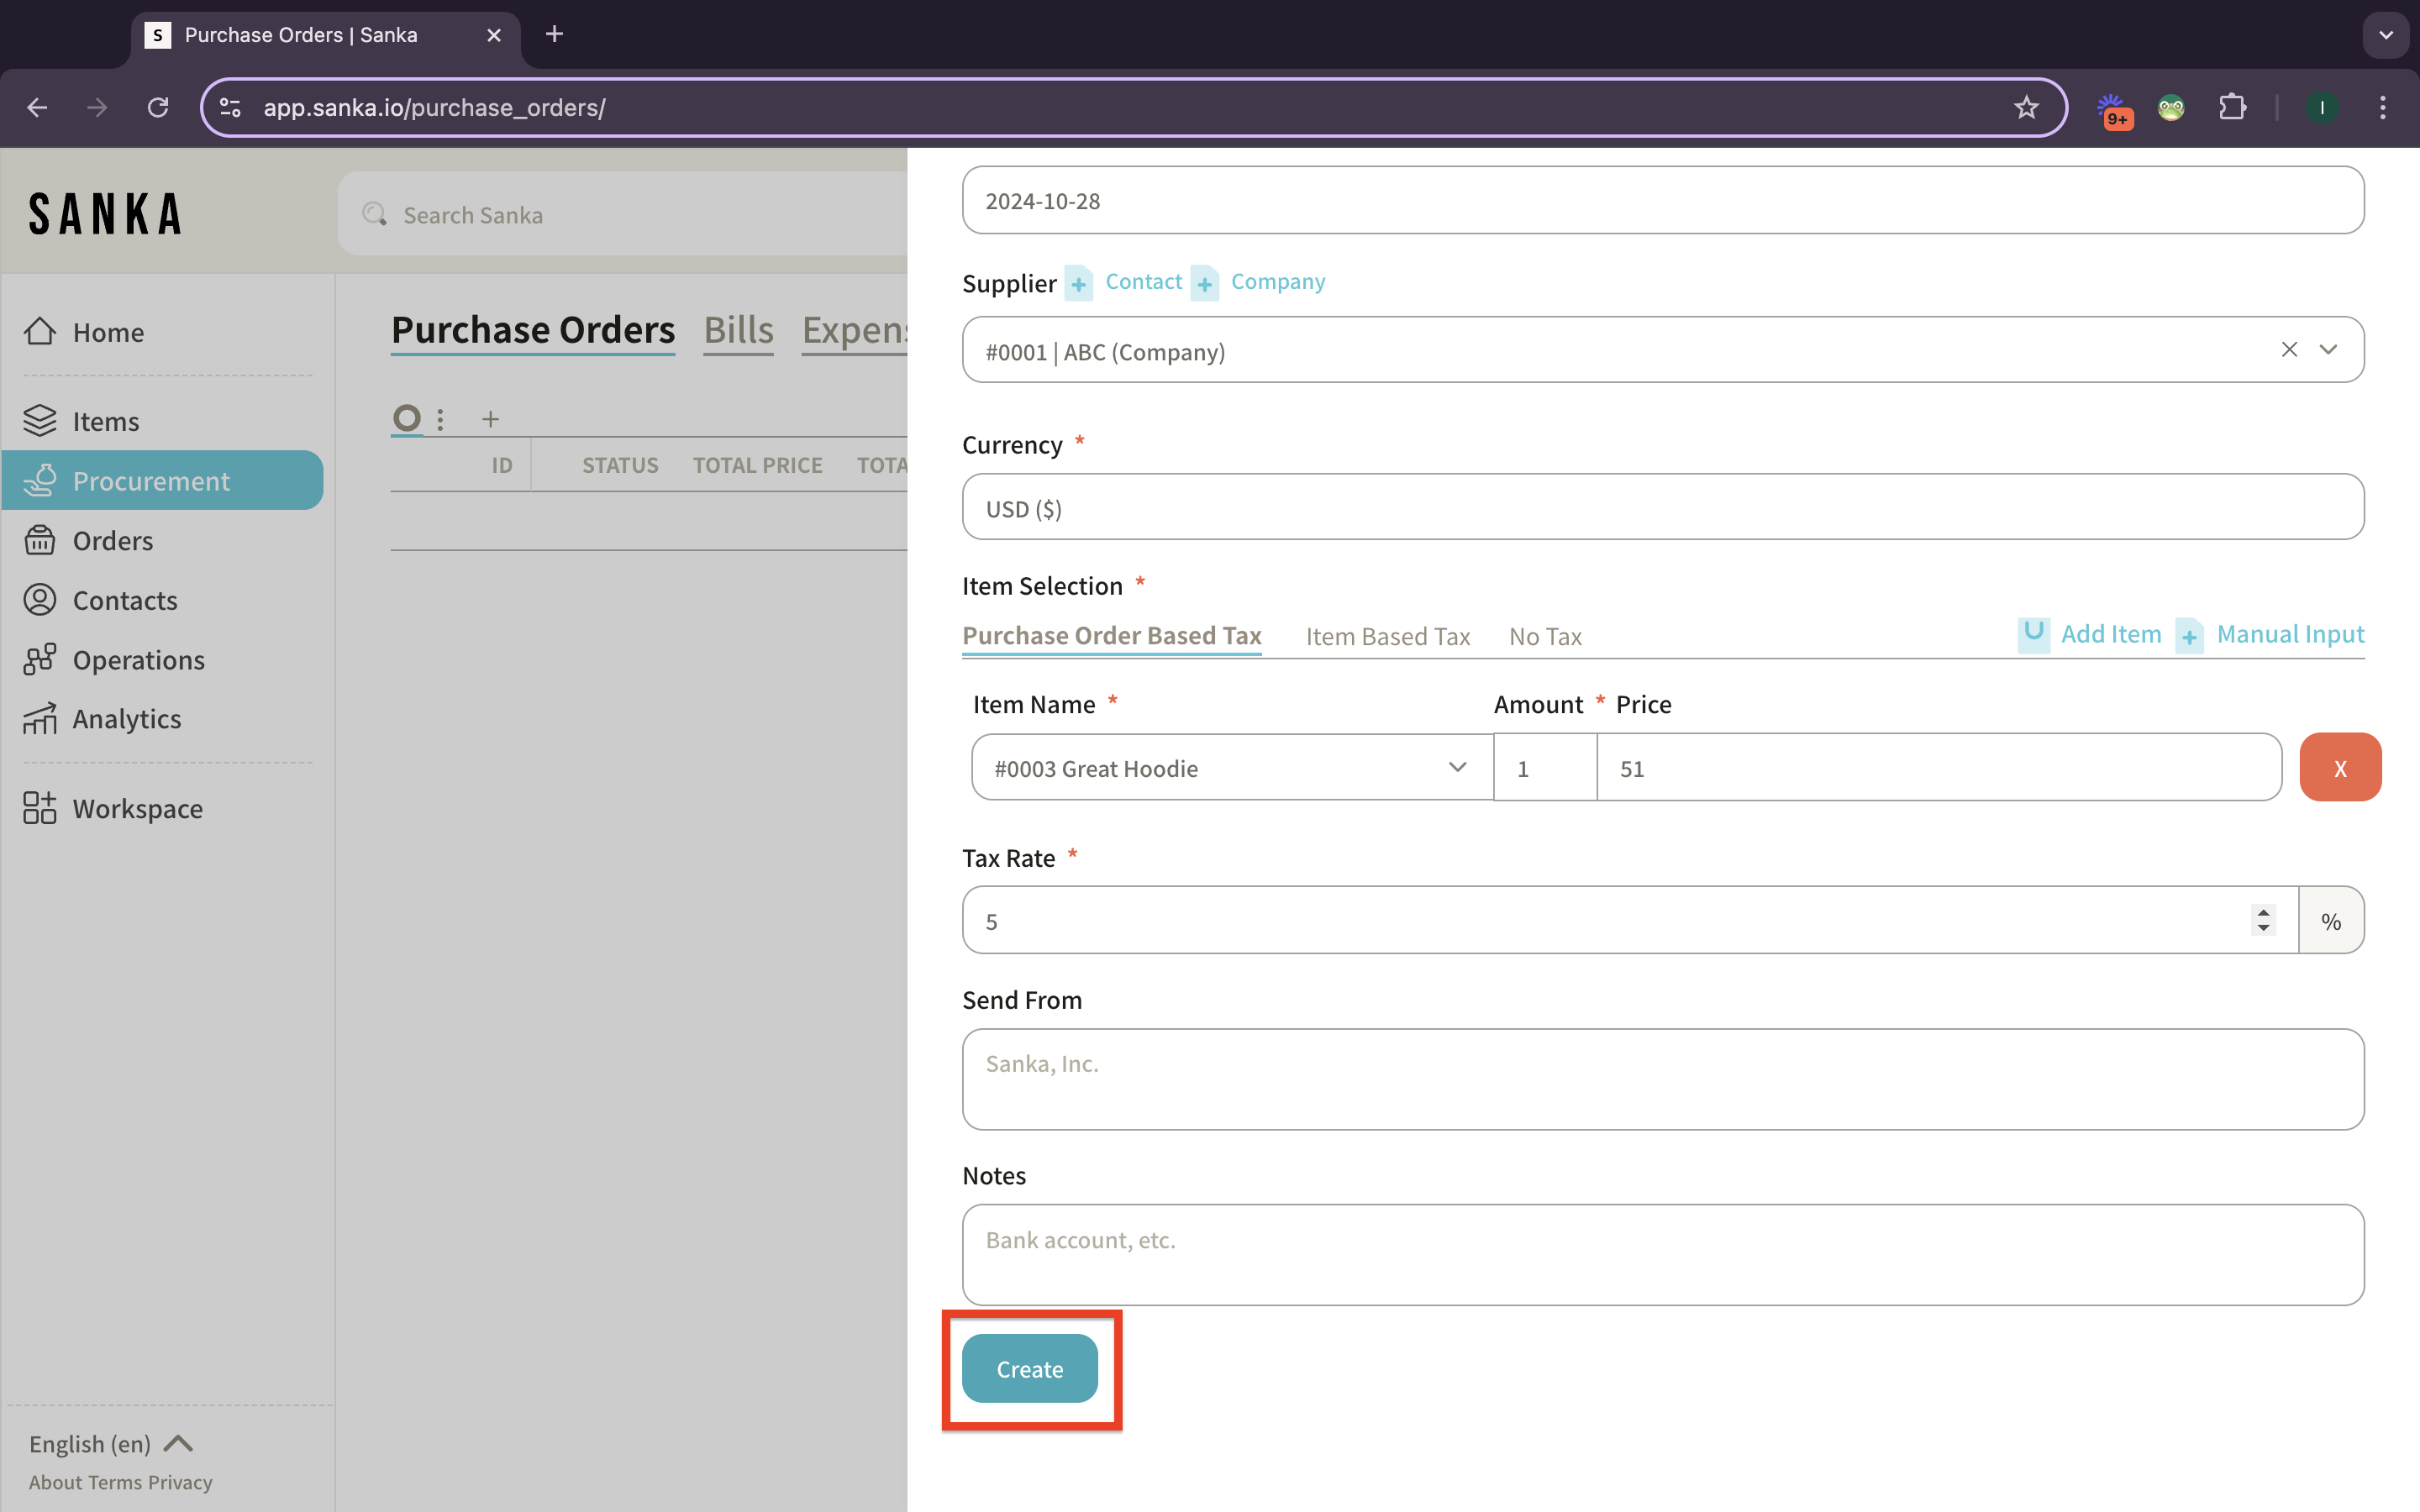2420x1512 pixels.
Task: Remove item row with red X button
Action: tap(2339, 767)
